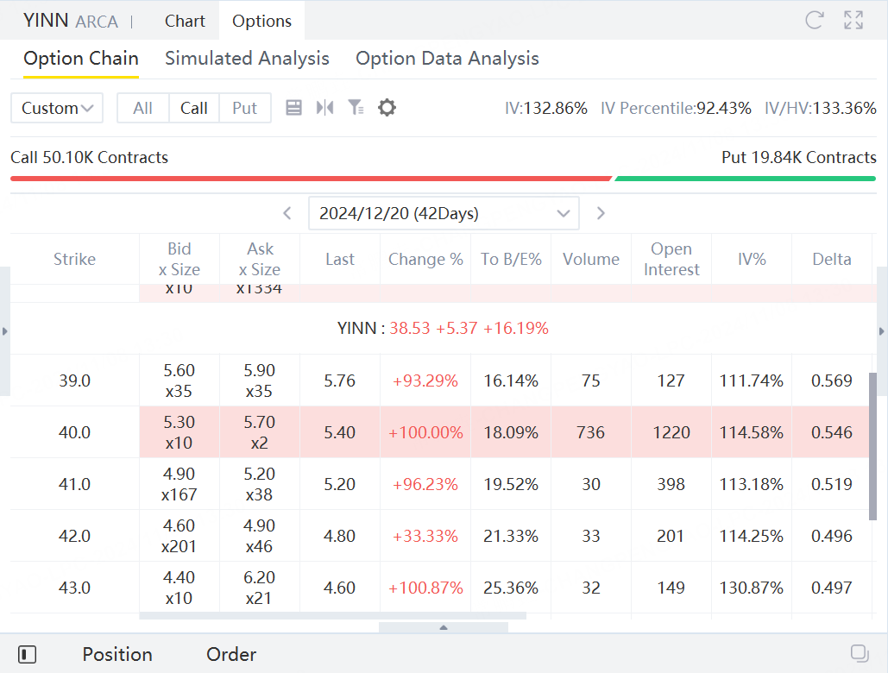Open the Position panel
The width and height of the screenshot is (888, 673).
(x=117, y=654)
